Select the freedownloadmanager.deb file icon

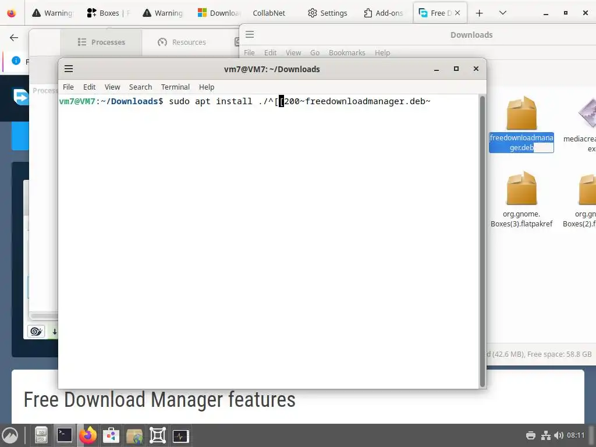(x=521, y=113)
